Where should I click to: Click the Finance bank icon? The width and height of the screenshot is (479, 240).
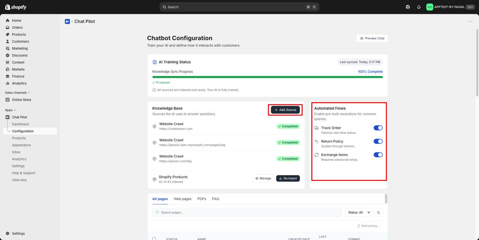7,76
